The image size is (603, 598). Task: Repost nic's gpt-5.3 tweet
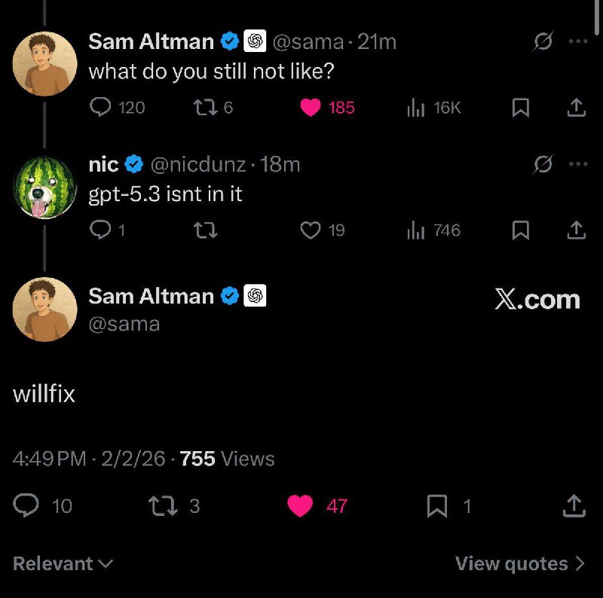[205, 230]
